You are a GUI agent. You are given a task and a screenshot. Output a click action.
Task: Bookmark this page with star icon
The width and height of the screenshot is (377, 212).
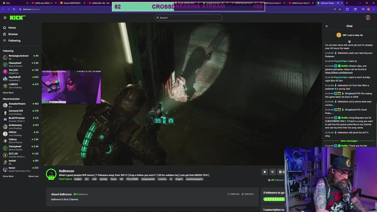340,9
